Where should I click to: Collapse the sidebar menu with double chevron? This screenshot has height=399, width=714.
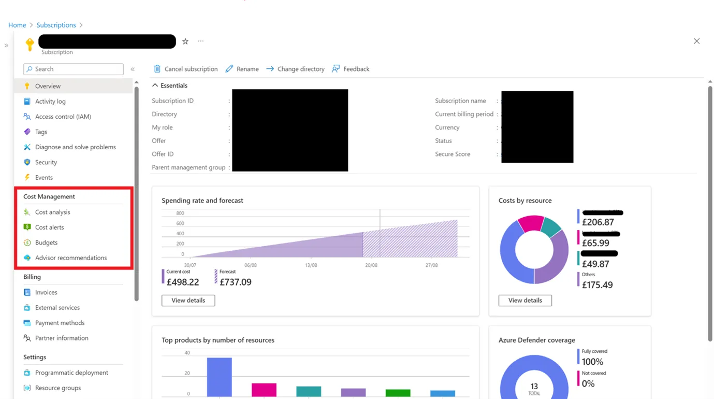click(133, 69)
